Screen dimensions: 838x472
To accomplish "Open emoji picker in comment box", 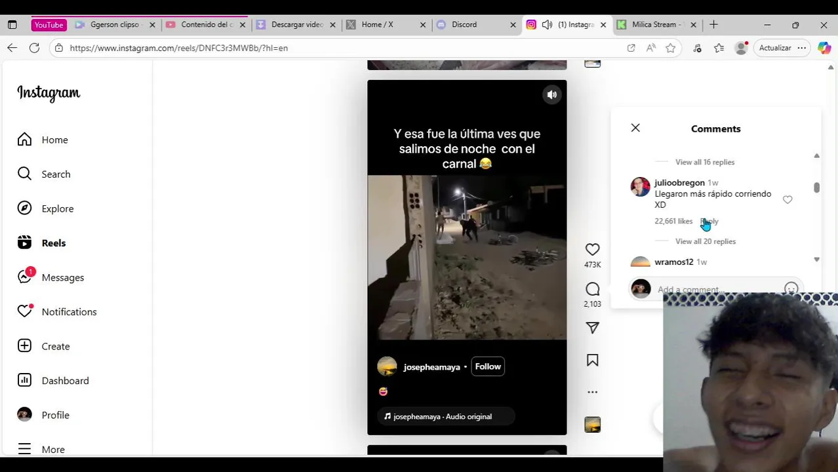I will click(x=791, y=289).
